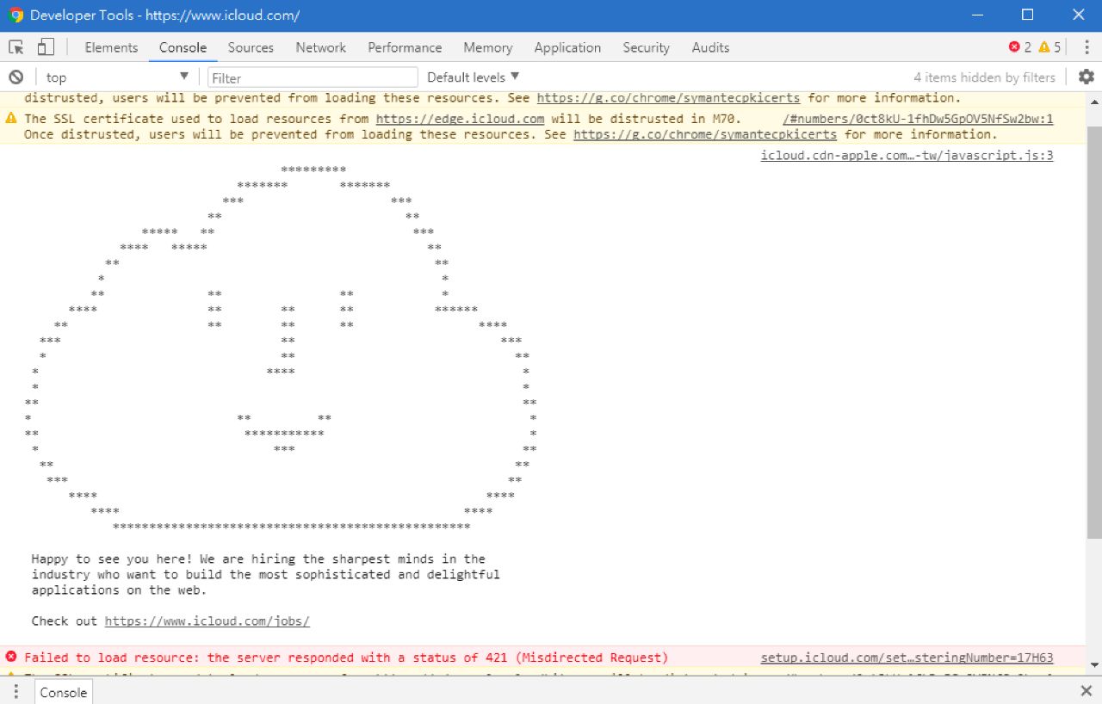Activate the inspect element picker icon

(16, 47)
